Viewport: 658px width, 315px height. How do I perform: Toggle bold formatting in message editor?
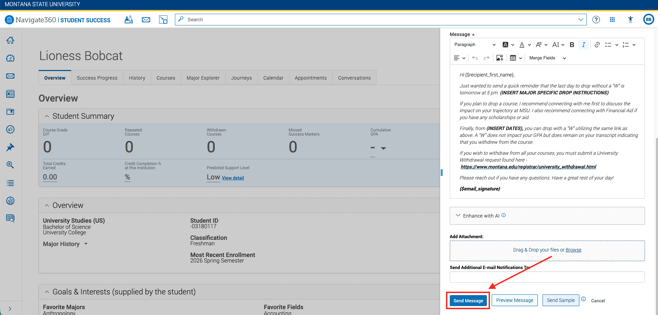[x=572, y=45]
